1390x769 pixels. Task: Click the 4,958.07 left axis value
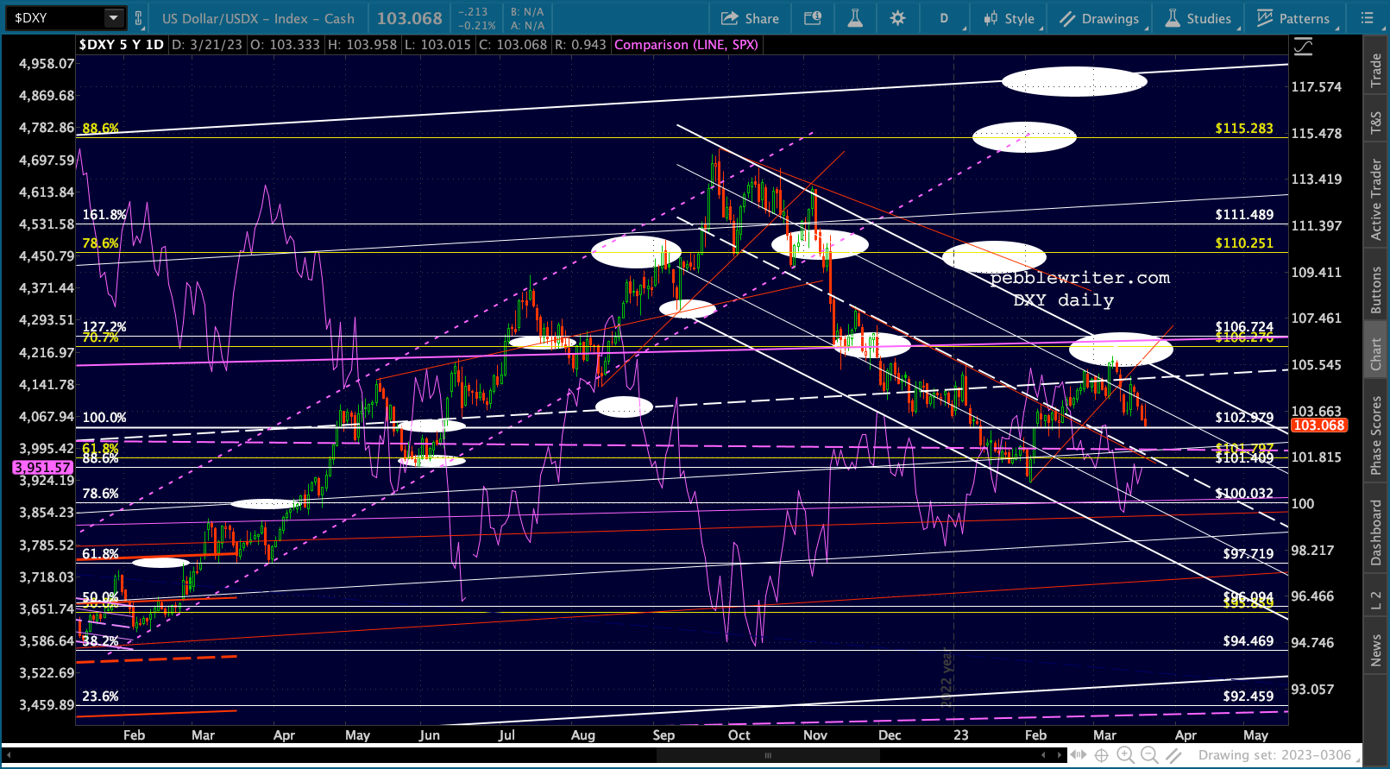[47, 63]
